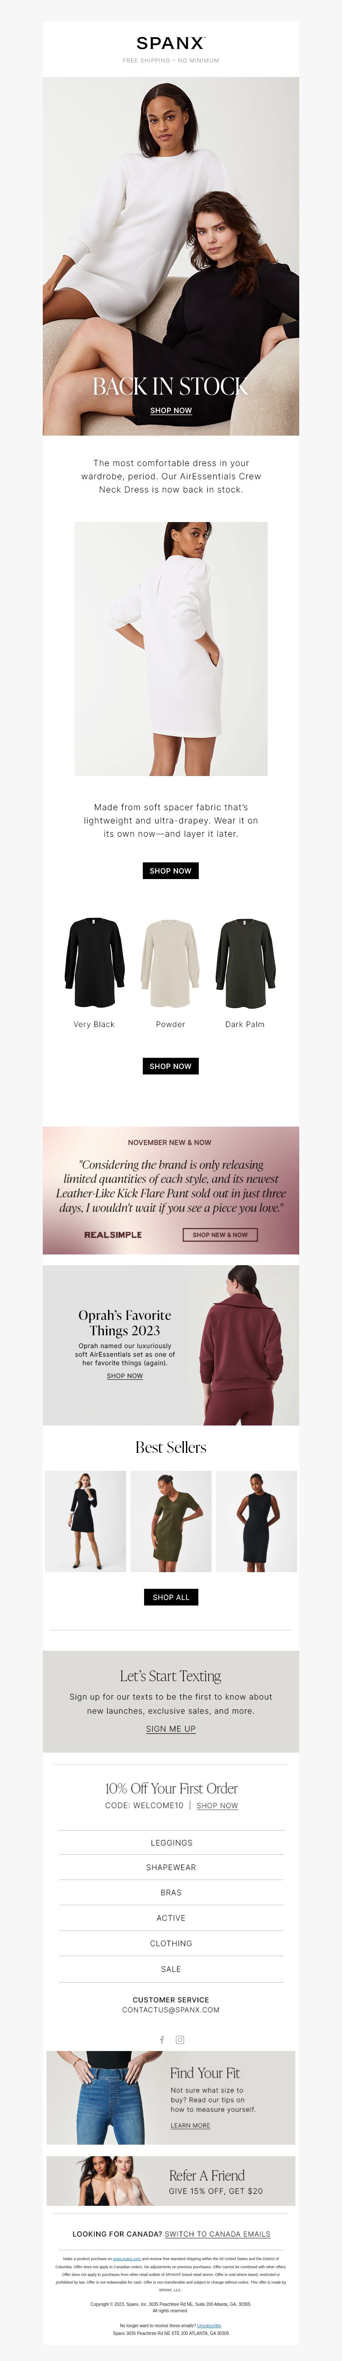Click the SPANX logo at top
Screen dimensions: 342x2361
[171, 43]
